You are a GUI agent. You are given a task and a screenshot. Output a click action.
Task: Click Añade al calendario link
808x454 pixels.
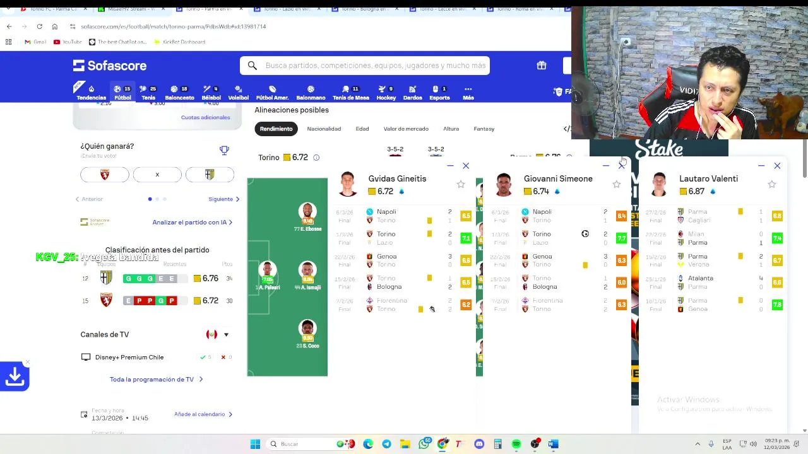tap(203, 414)
